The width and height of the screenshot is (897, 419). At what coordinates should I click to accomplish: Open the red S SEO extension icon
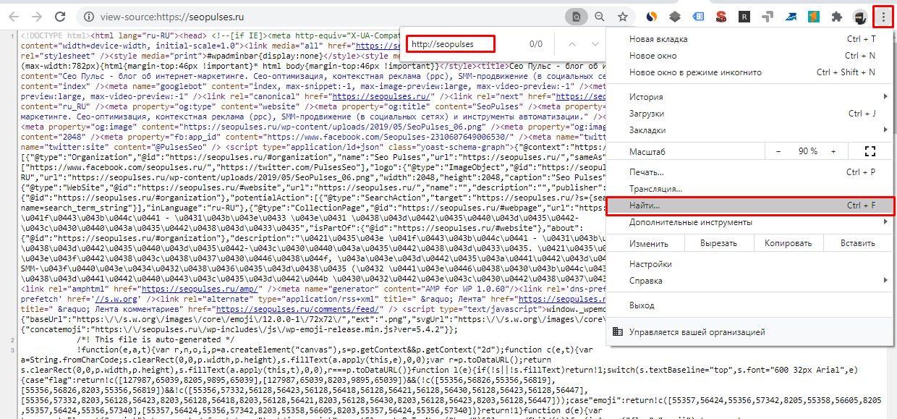pyautogui.click(x=720, y=16)
